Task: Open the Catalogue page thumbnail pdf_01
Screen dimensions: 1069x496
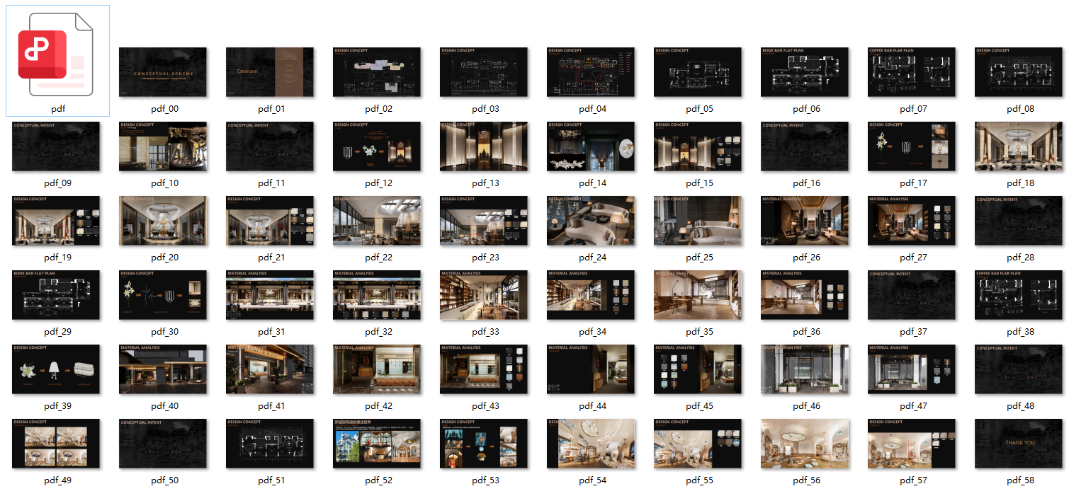Action: (270, 71)
